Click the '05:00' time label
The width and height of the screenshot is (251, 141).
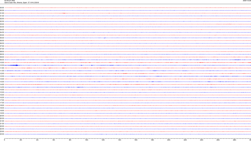[2, 35]
